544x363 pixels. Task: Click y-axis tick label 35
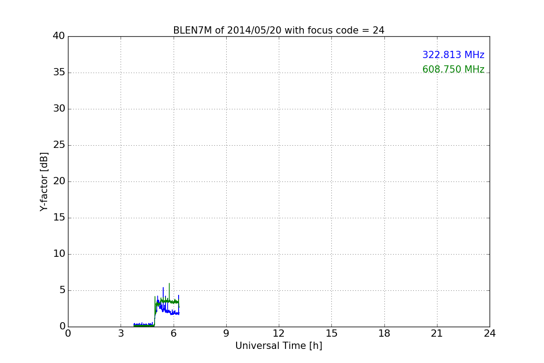click(59, 73)
